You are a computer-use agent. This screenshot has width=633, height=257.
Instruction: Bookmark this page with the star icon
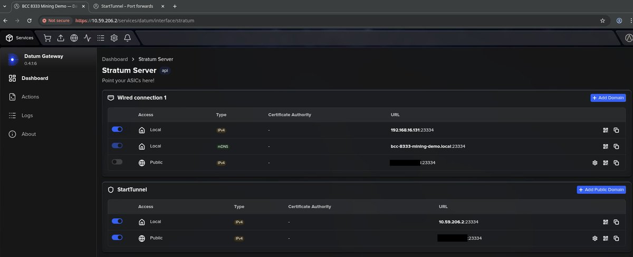[602, 21]
